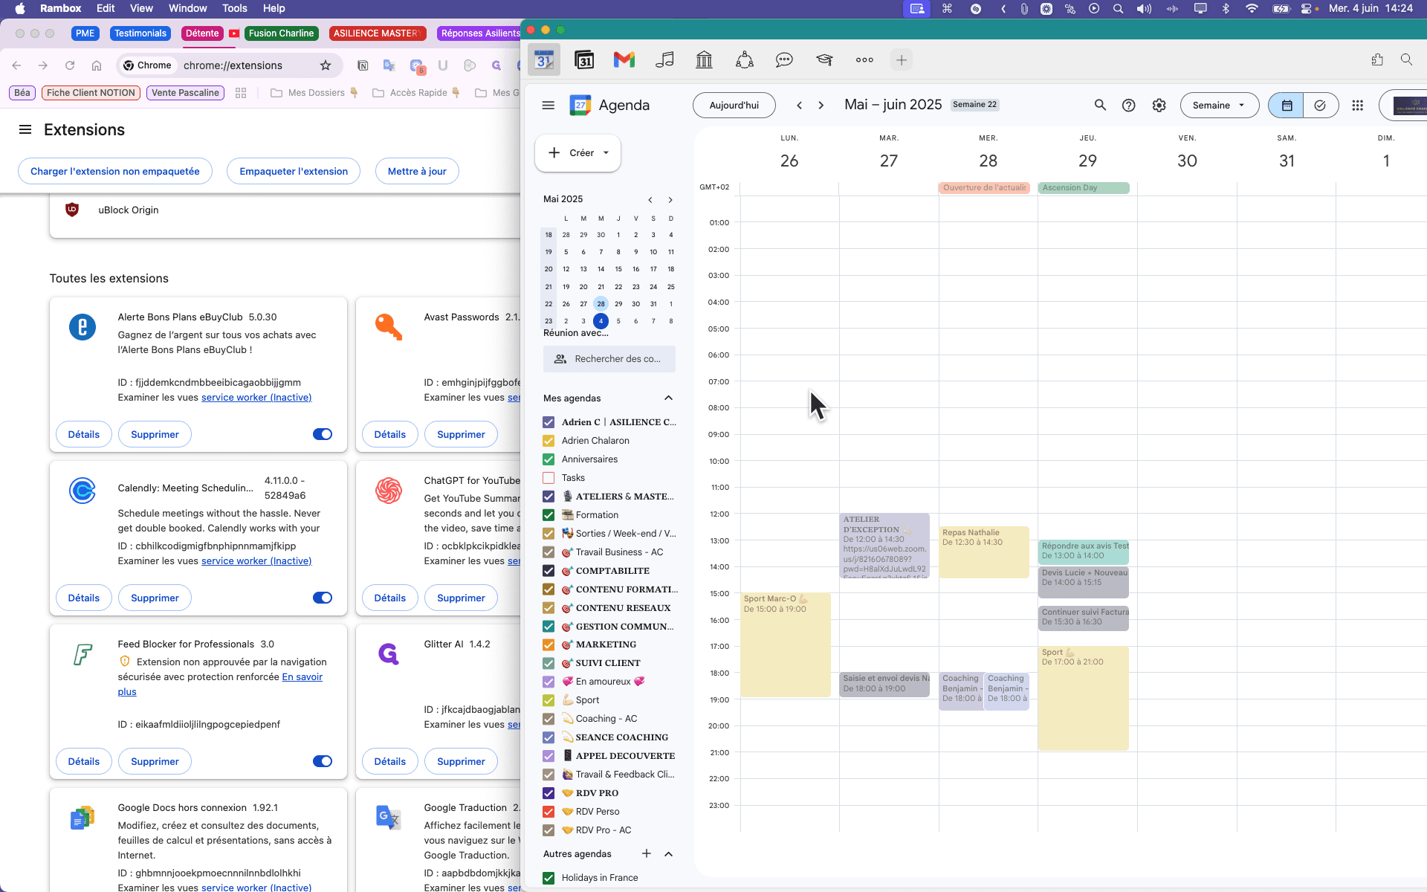Open the Window menu

(187, 8)
